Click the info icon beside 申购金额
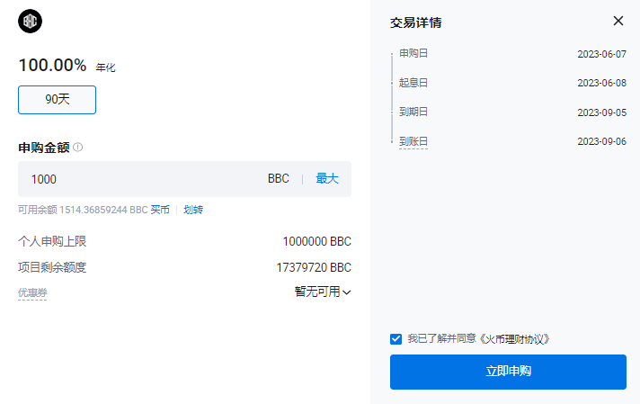Image resolution: width=640 pixels, height=404 pixels. 78,148
